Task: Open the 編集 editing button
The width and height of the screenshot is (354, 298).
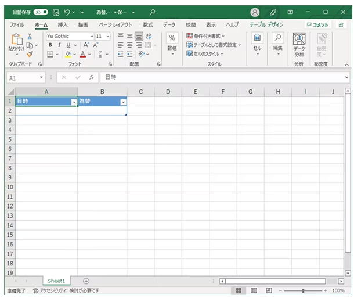Action: 278,44
